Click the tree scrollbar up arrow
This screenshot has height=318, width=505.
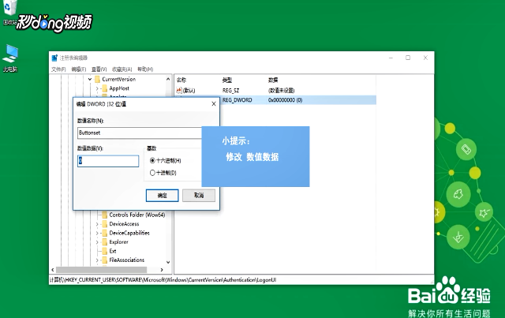point(168,79)
